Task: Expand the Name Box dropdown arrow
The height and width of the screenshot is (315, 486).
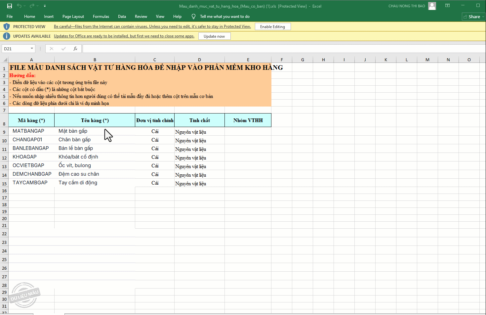Action: point(32,49)
